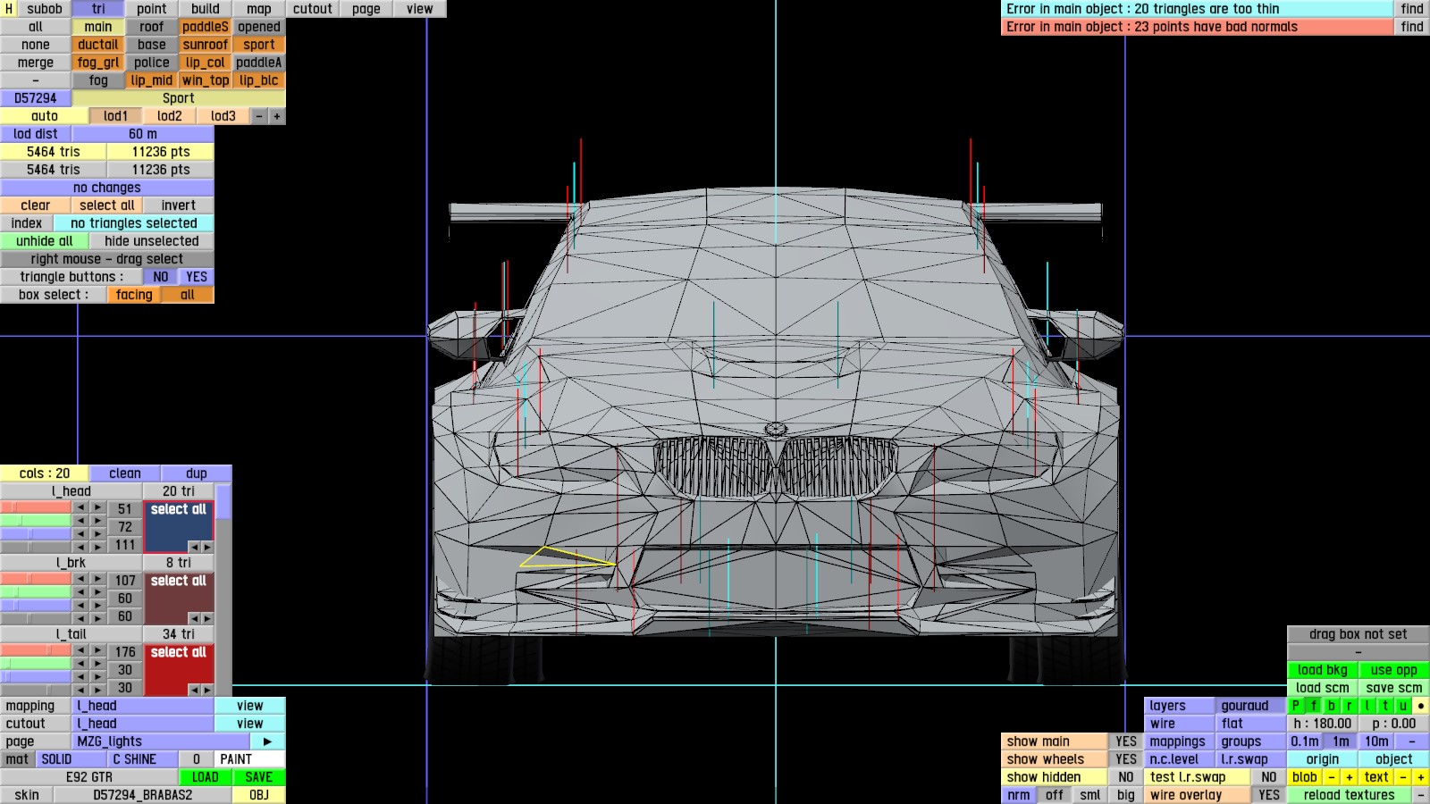Image resolution: width=1430 pixels, height=804 pixels.
Task: Decrease text size with minus button
Action: pos(1402,777)
